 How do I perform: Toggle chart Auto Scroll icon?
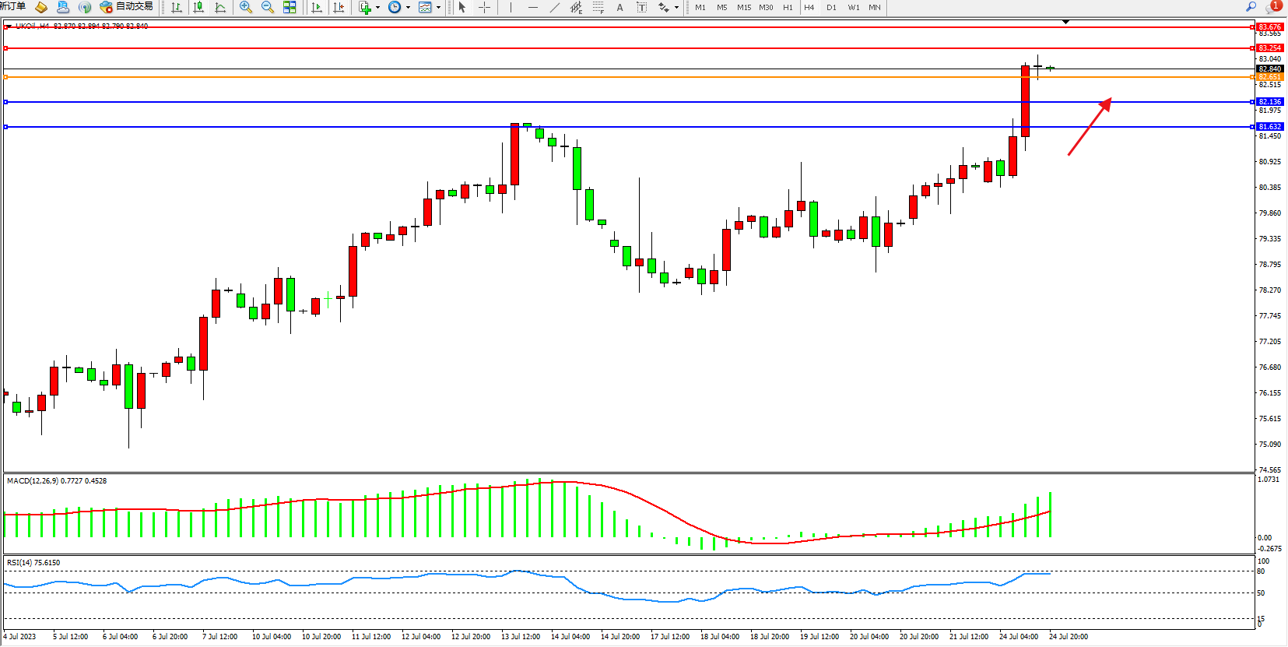click(x=317, y=7)
